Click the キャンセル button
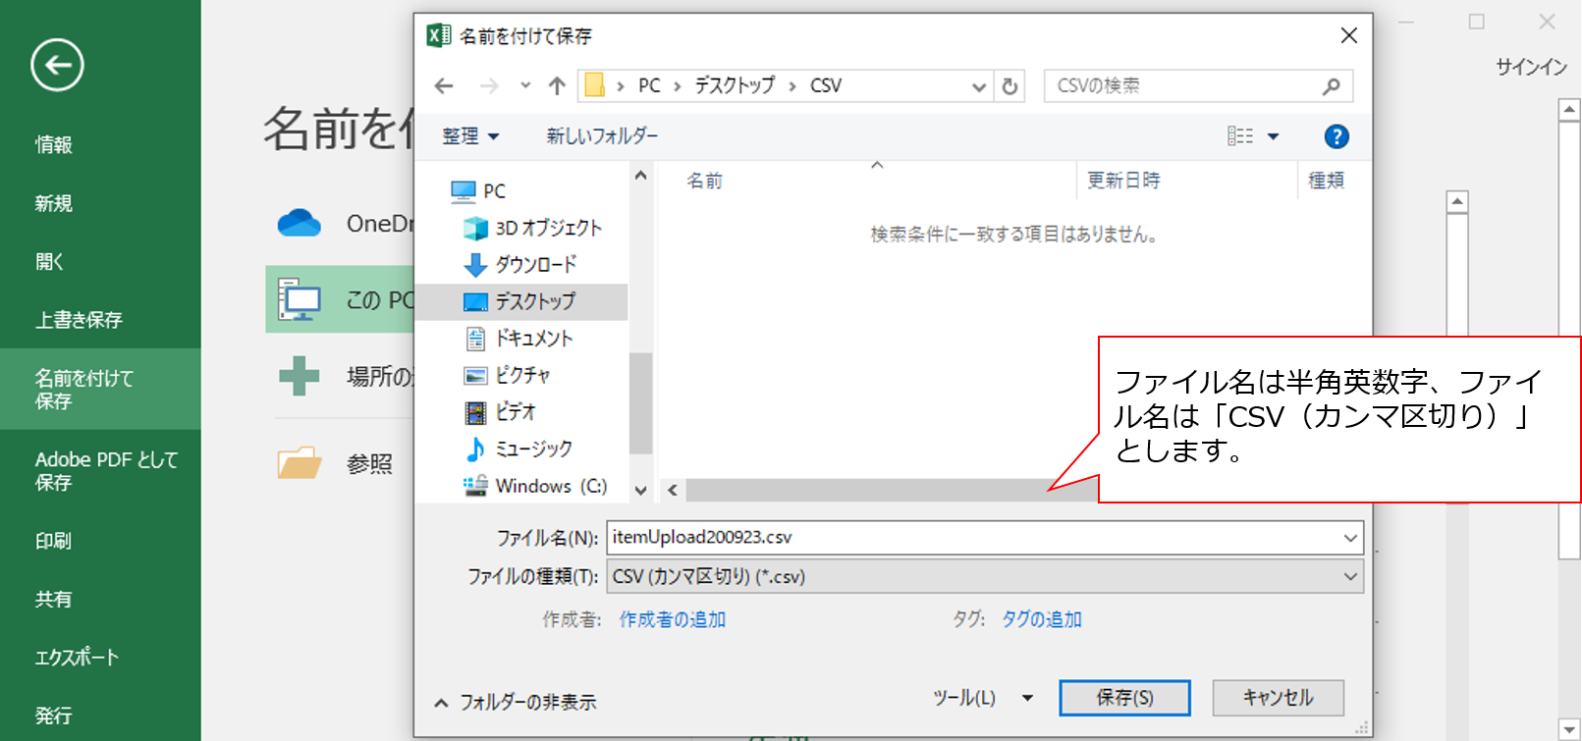The width and height of the screenshot is (1582, 741). tap(1278, 698)
